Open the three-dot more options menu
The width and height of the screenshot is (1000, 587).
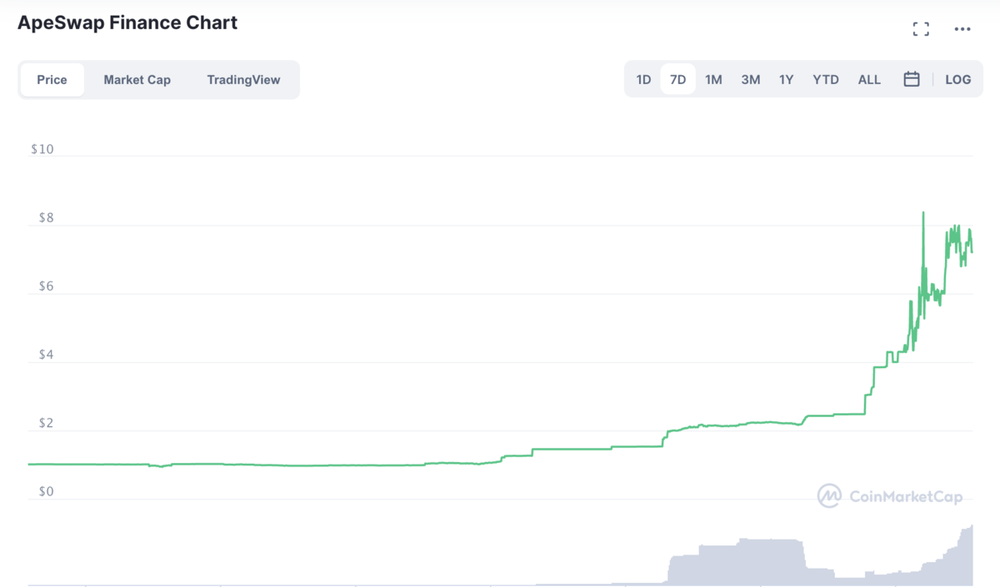pos(962,29)
